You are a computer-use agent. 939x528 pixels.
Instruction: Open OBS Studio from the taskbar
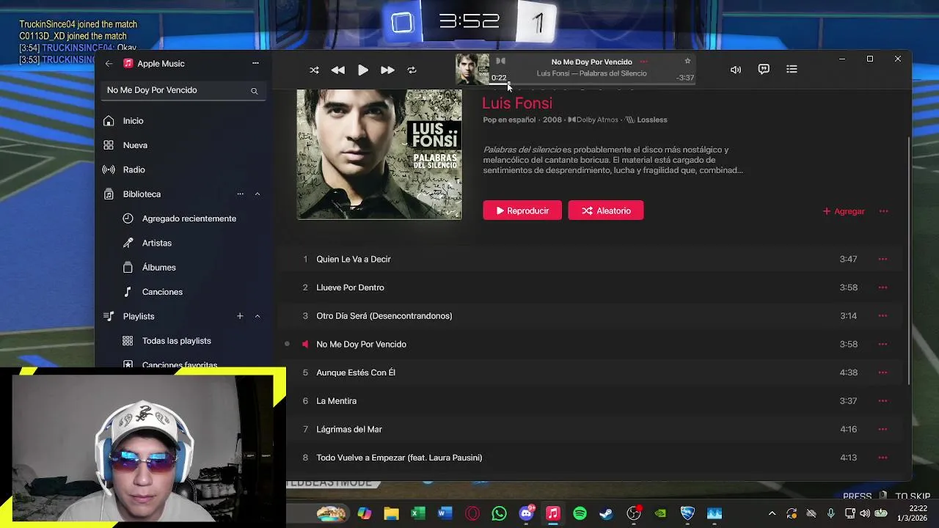[x=634, y=513]
